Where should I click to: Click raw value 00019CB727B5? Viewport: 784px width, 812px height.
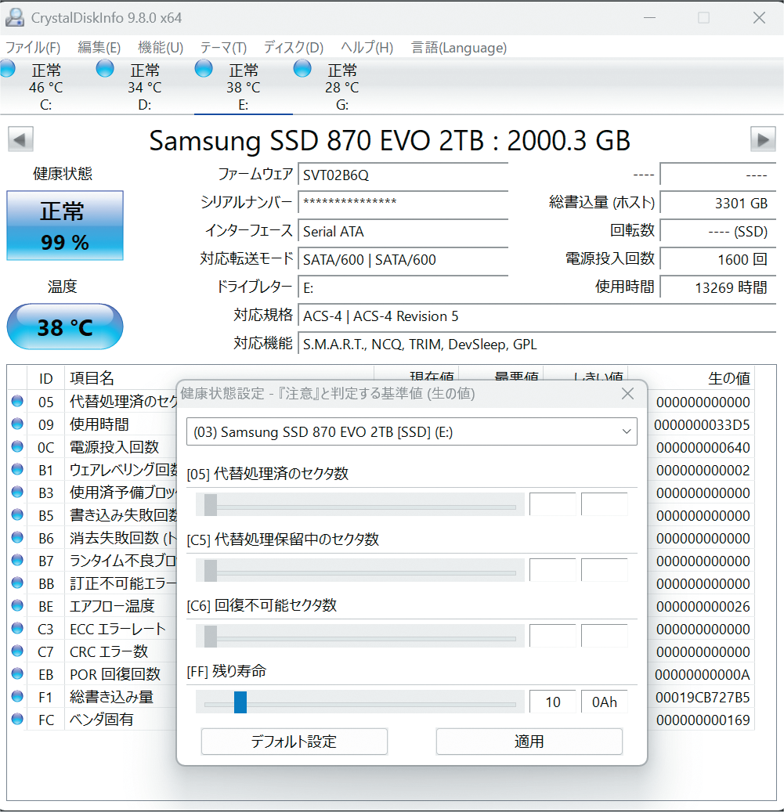(703, 698)
